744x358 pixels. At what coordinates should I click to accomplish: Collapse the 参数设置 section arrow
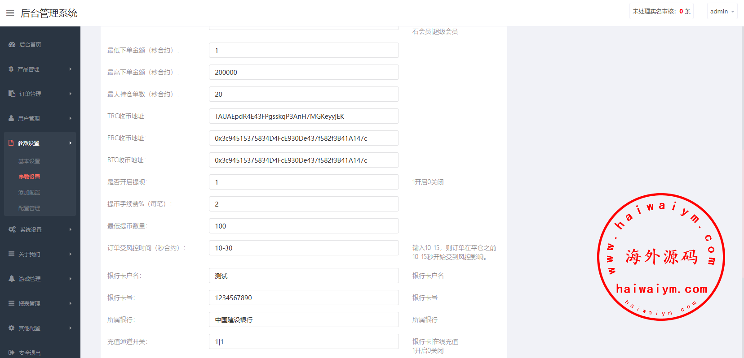pyautogui.click(x=71, y=143)
